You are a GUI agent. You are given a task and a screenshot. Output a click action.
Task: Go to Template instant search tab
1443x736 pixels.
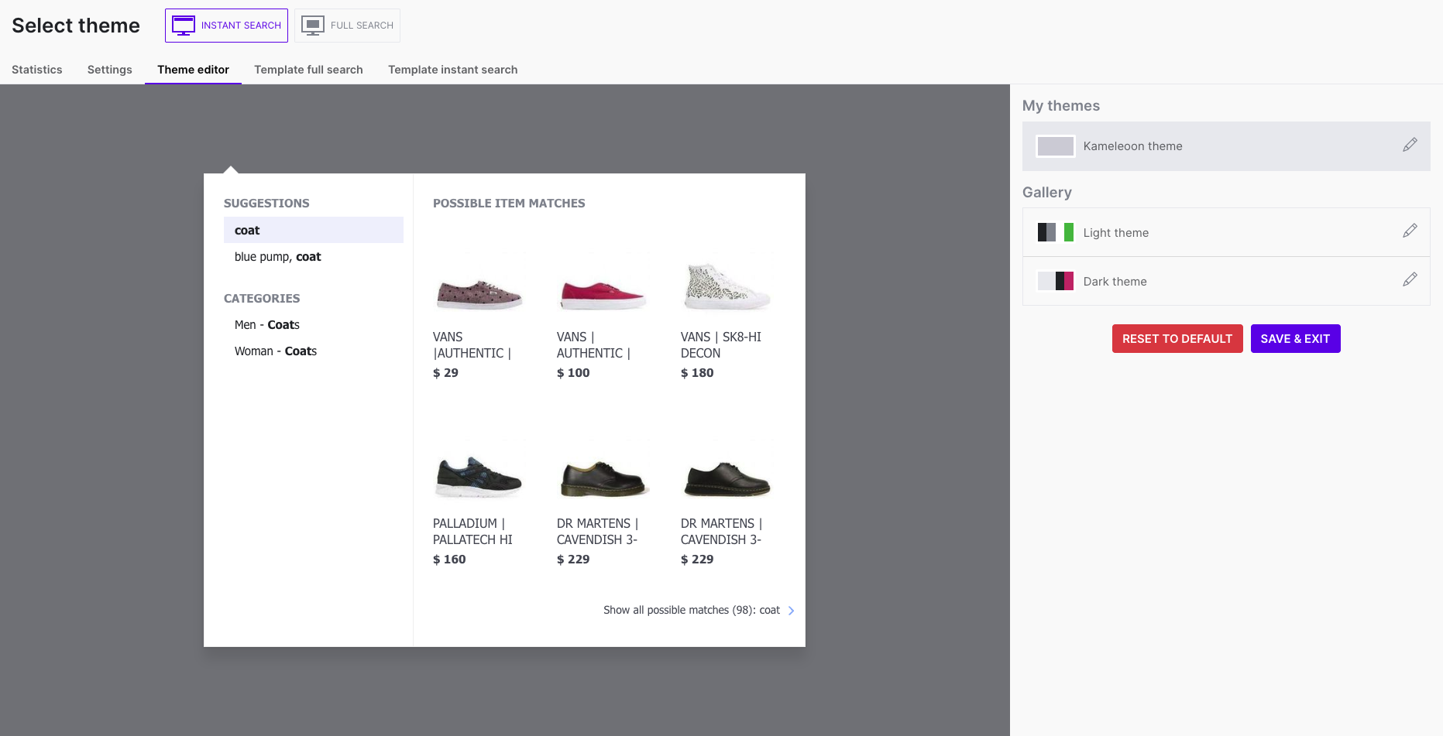(x=452, y=70)
